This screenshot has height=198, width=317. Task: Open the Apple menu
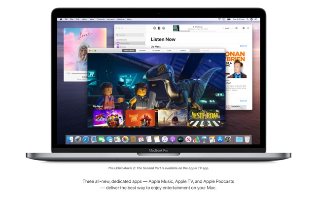coord(61,19)
